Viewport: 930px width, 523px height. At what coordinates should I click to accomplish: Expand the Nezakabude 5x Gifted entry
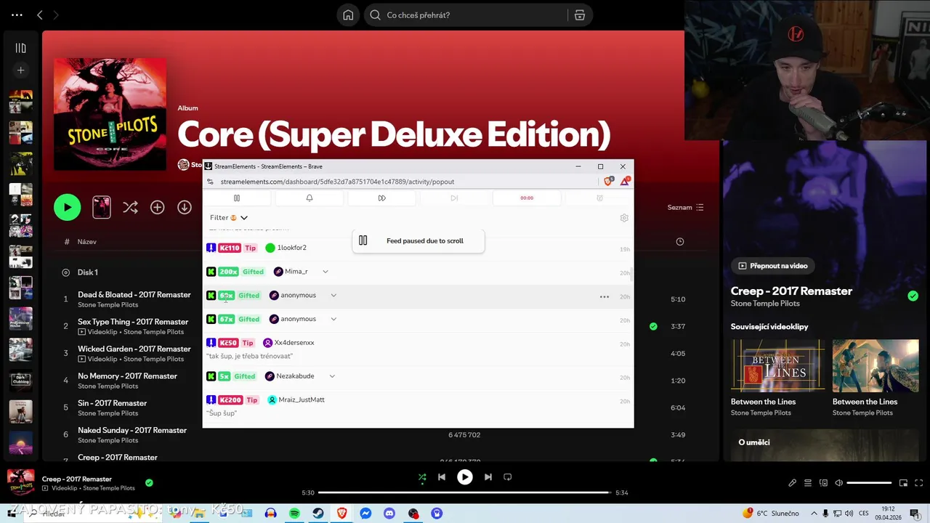click(x=332, y=376)
